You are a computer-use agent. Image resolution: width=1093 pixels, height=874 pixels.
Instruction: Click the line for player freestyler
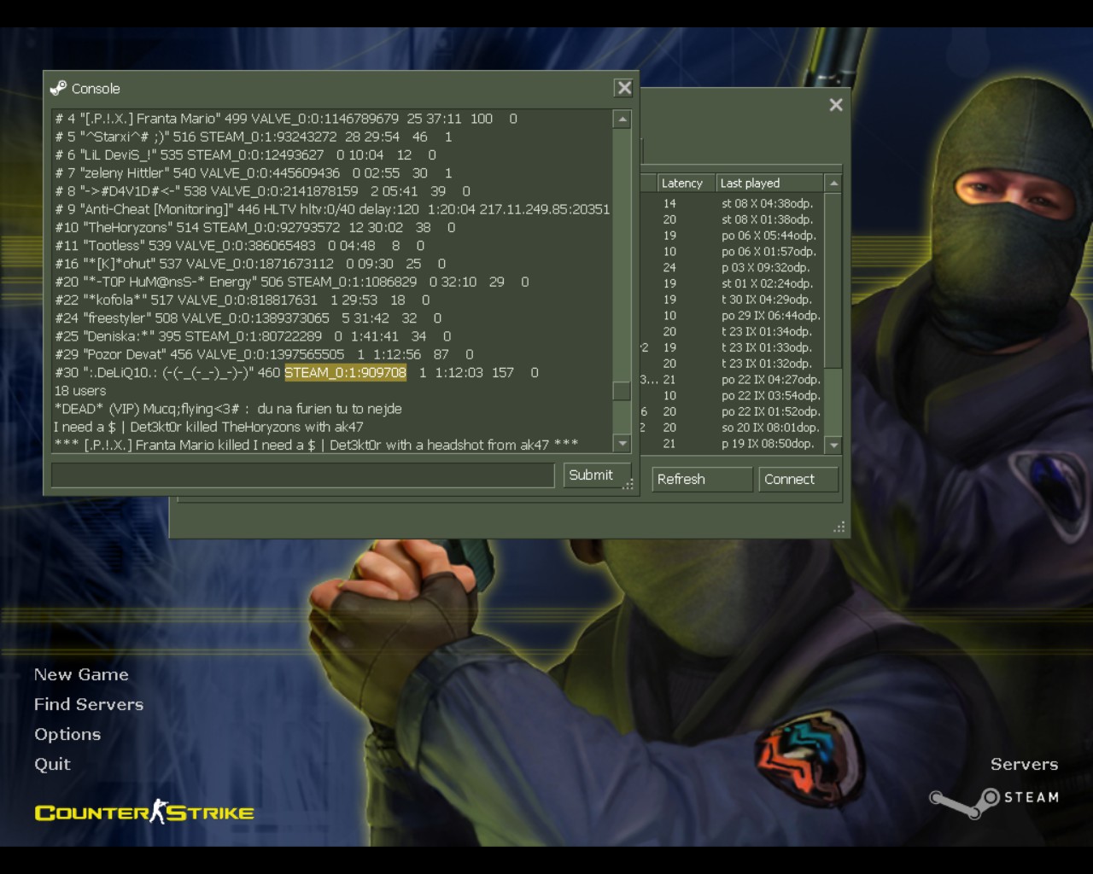point(248,318)
